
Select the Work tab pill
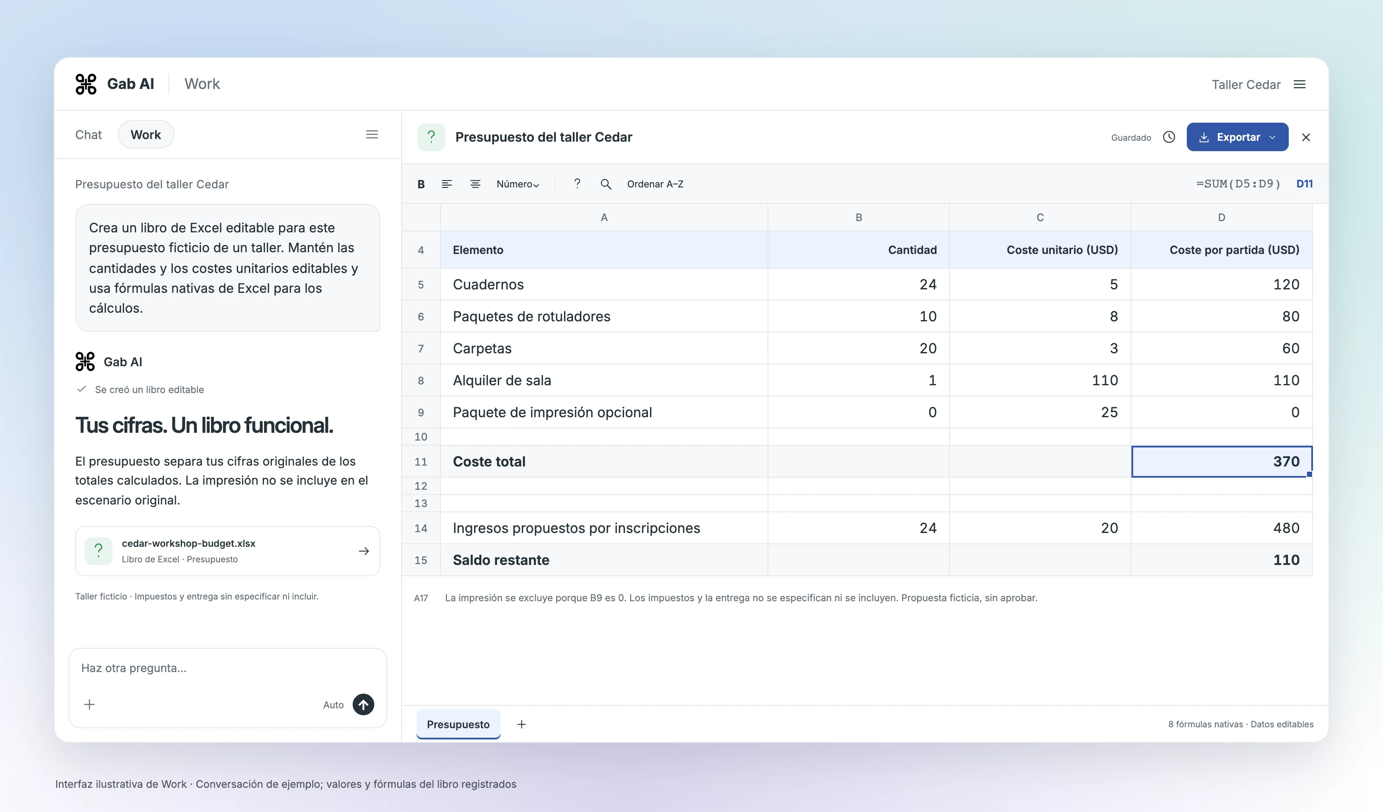point(146,135)
